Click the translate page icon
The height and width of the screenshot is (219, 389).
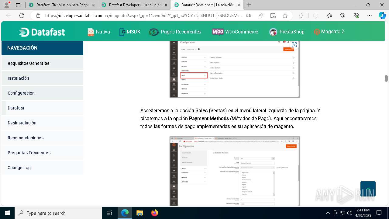point(249,16)
